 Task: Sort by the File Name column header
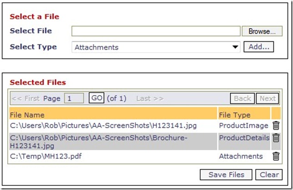click(27, 115)
